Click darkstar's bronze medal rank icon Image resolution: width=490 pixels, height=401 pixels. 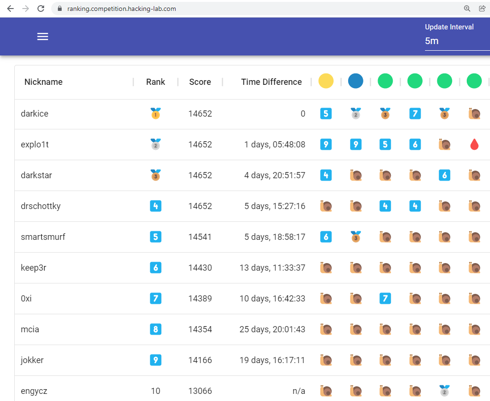156,175
